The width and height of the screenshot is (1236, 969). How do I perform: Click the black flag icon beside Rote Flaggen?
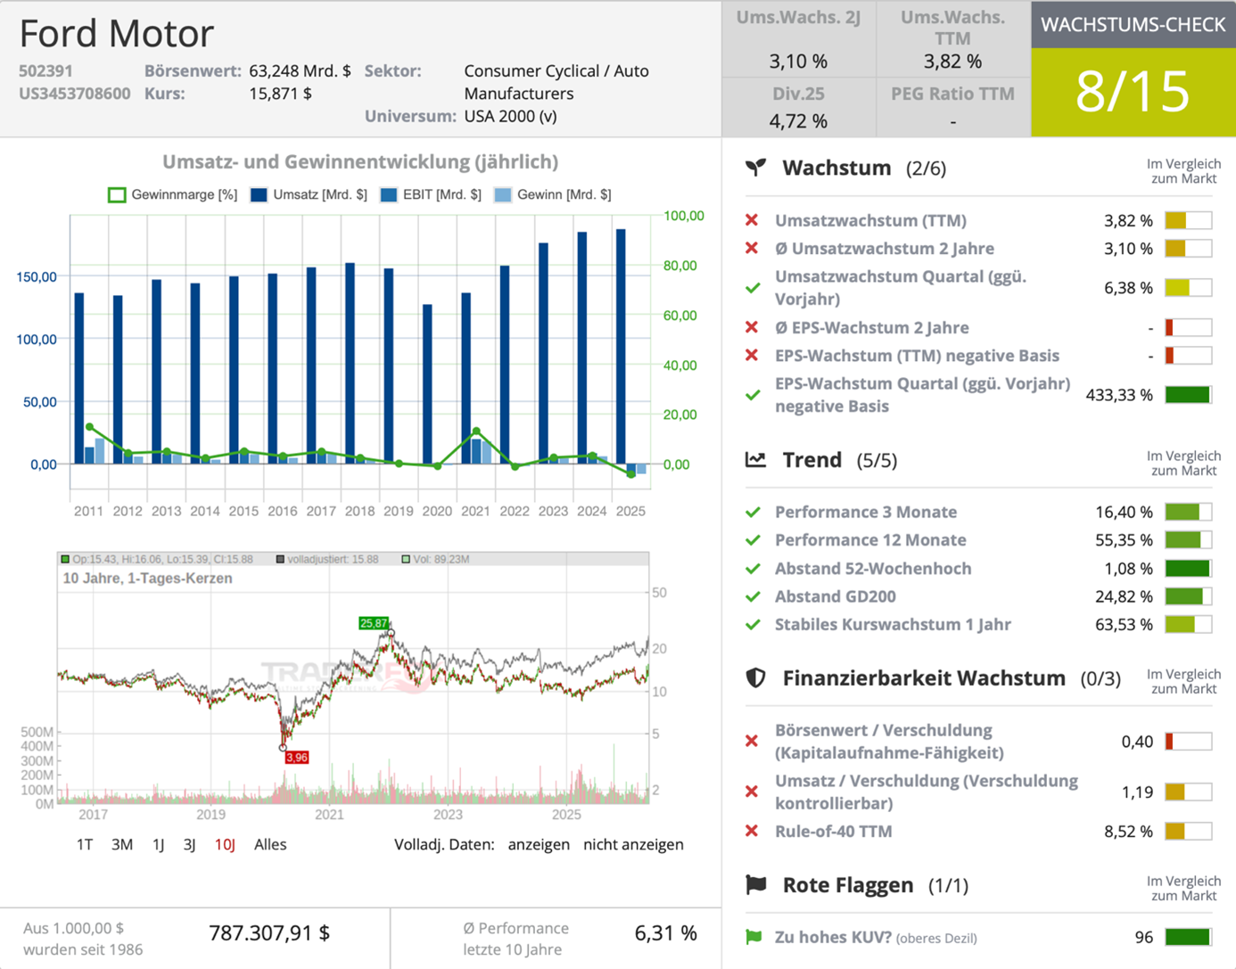(755, 884)
